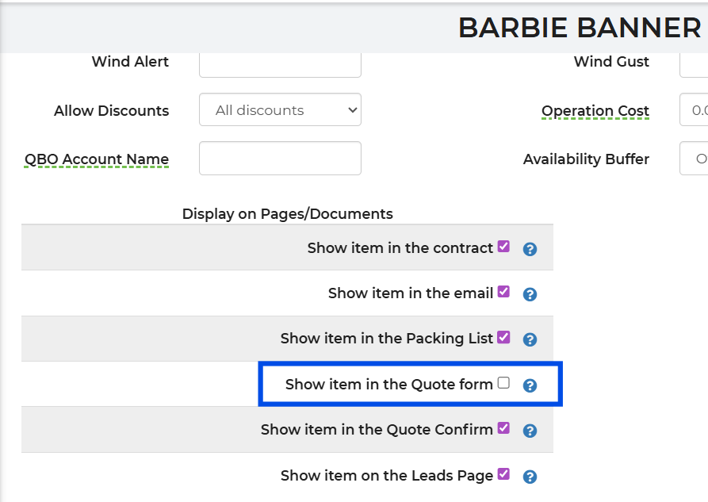View help for Show item in Quote form
This screenshot has height=502, width=708.
click(x=530, y=385)
